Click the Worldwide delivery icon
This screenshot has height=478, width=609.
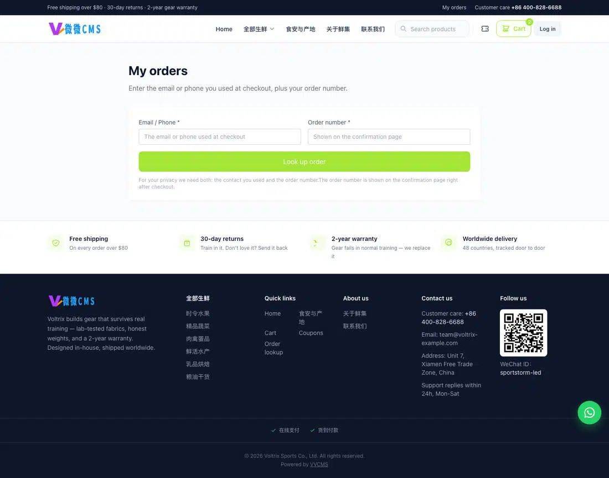pos(448,243)
